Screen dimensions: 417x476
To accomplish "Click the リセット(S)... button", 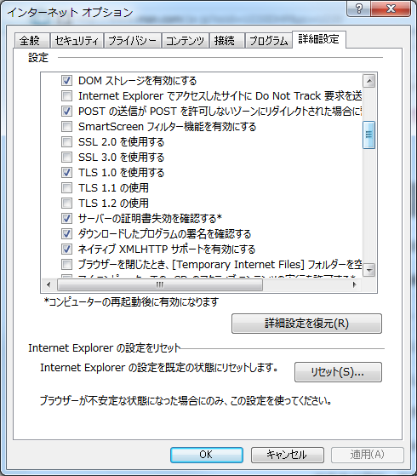I will (x=338, y=372).
